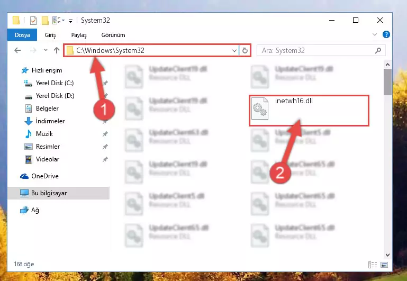Click the 168 öğe status text
407x281 pixels.
(x=24, y=264)
